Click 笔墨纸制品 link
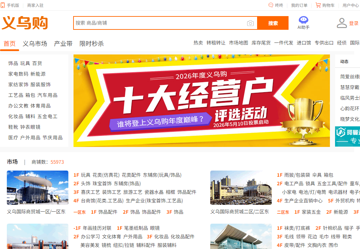The width and height of the screenshot is (360, 249). (136, 228)
